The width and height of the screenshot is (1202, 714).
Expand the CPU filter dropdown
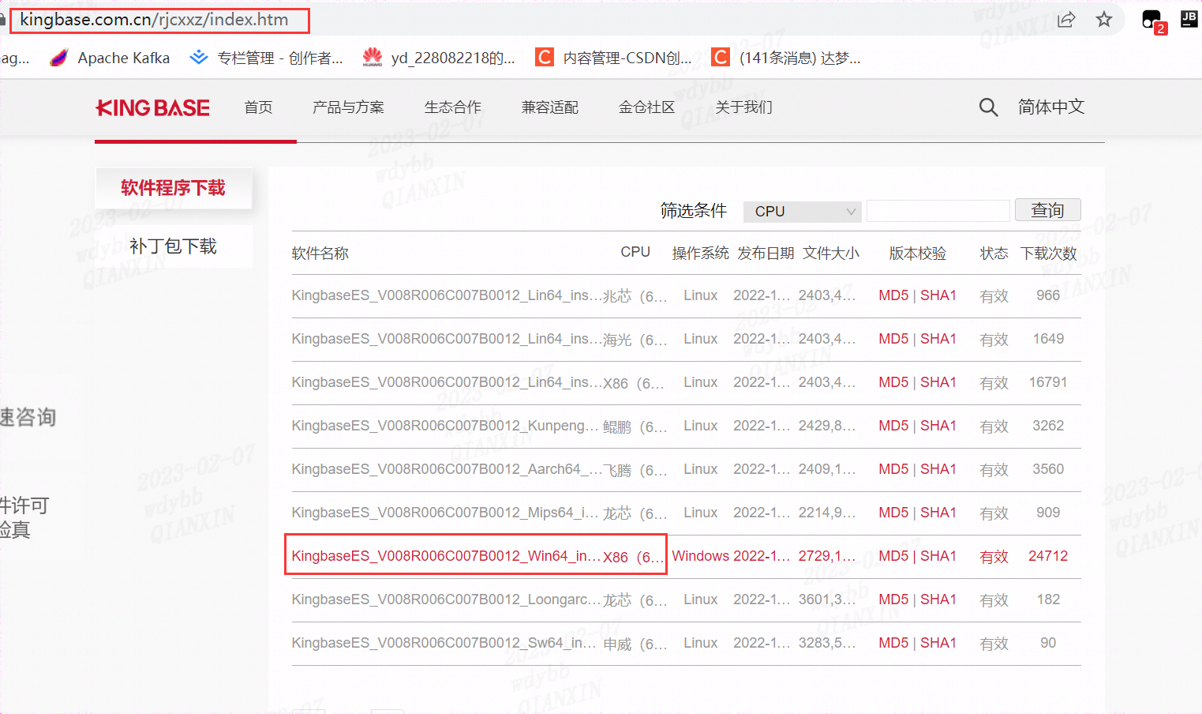(x=802, y=212)
